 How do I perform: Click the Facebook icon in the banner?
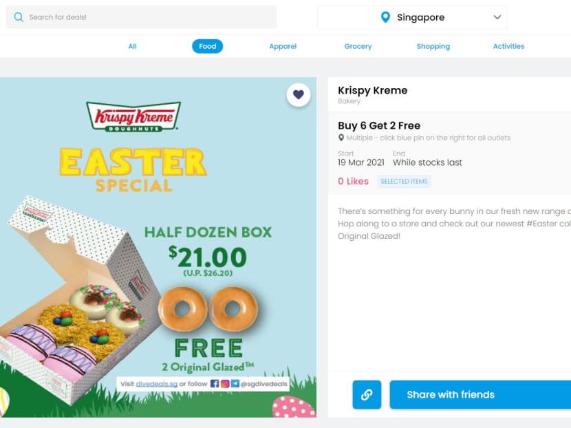pos(215,383)
